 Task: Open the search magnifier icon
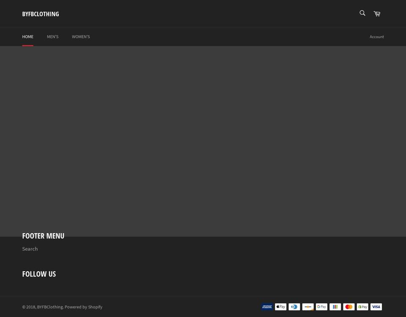point(362,13)
